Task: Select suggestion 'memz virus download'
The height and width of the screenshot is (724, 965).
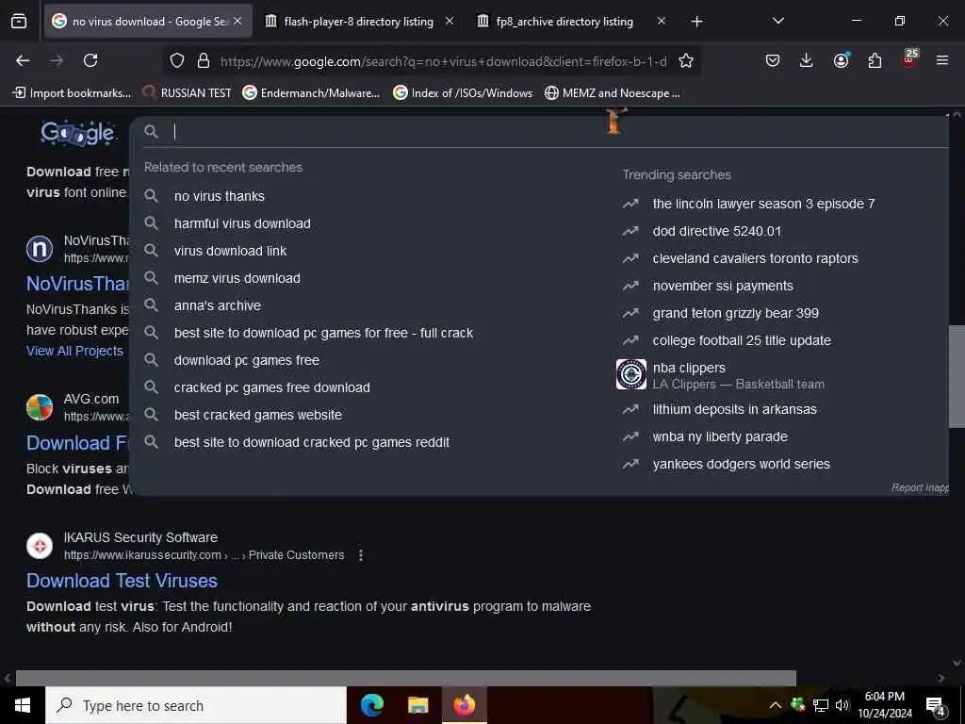Action: (x=237, y=278)
